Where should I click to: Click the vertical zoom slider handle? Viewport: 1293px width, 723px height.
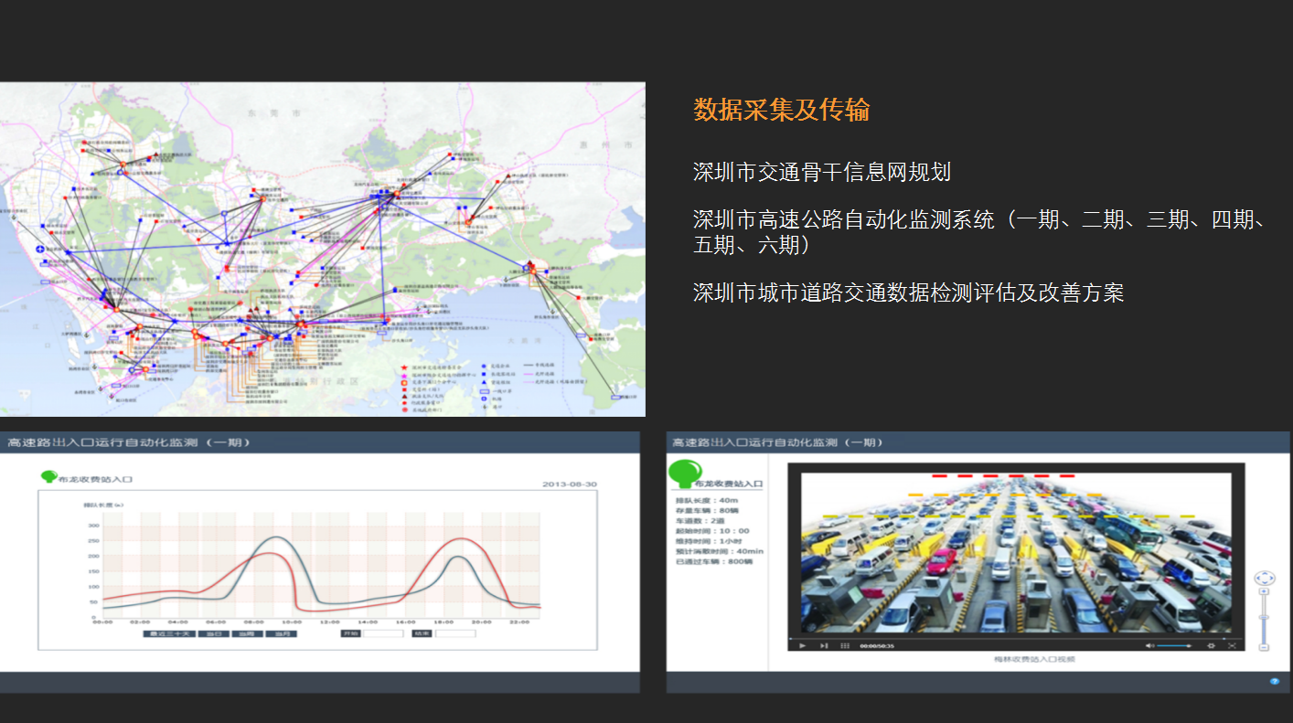1264,617
